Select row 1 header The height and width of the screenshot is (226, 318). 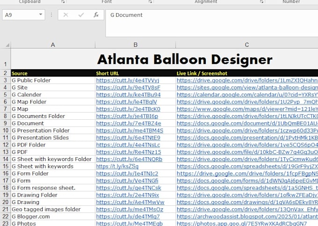coord(5,59)
